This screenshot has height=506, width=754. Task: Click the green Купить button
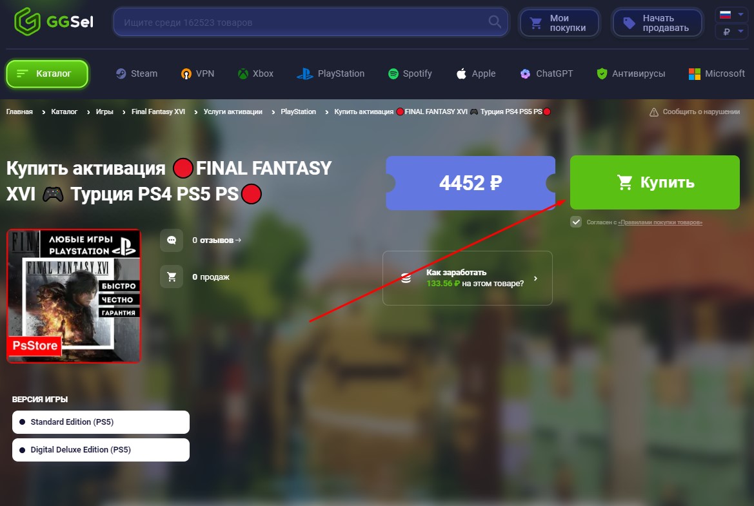[655, 182]
